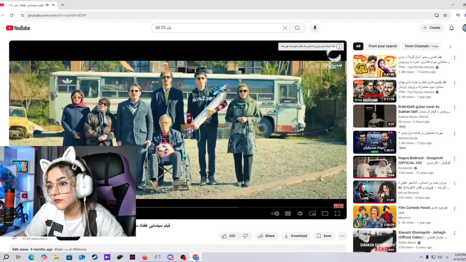
Task: Open Windows taskbar search
Action: (x=6, y=257)
